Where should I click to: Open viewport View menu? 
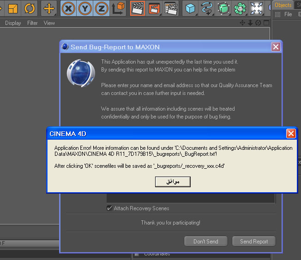click(49, 23)
